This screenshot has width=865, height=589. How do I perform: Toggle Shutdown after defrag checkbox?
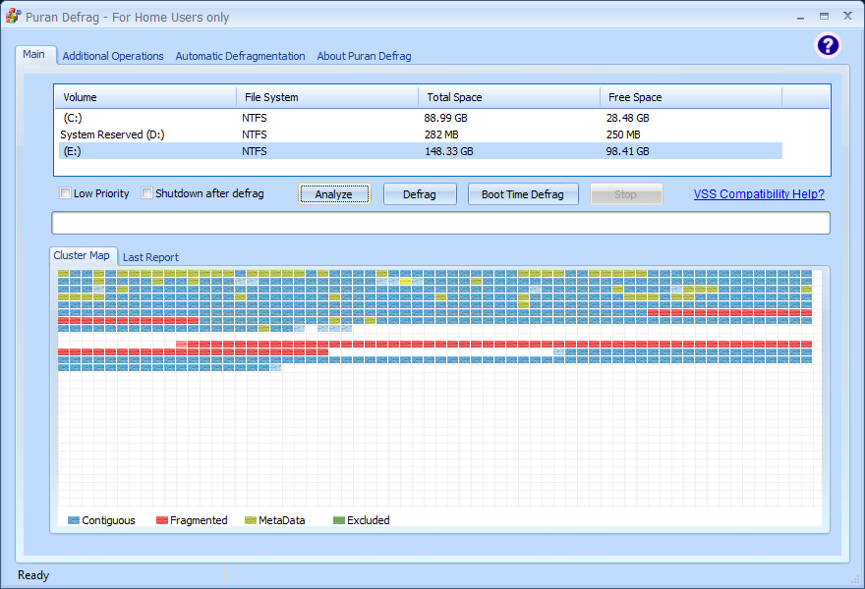[147, 193]
